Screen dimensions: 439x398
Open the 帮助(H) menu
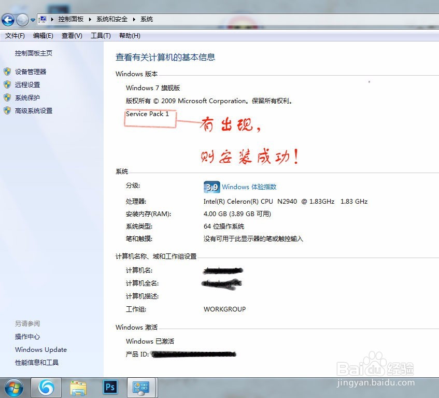point(130,36)
